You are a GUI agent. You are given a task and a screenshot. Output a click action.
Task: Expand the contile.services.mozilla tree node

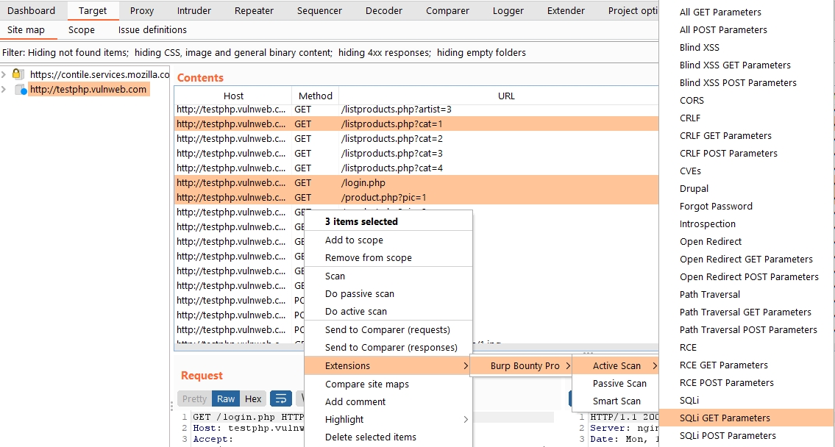point(5,74)
